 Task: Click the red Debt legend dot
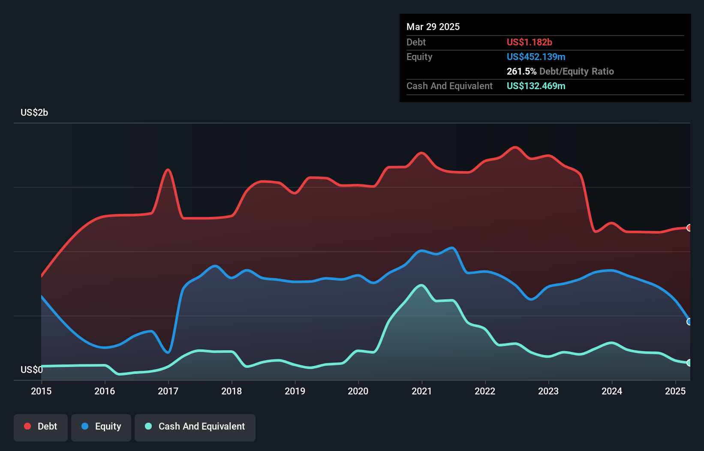click(x=27, y=426)
